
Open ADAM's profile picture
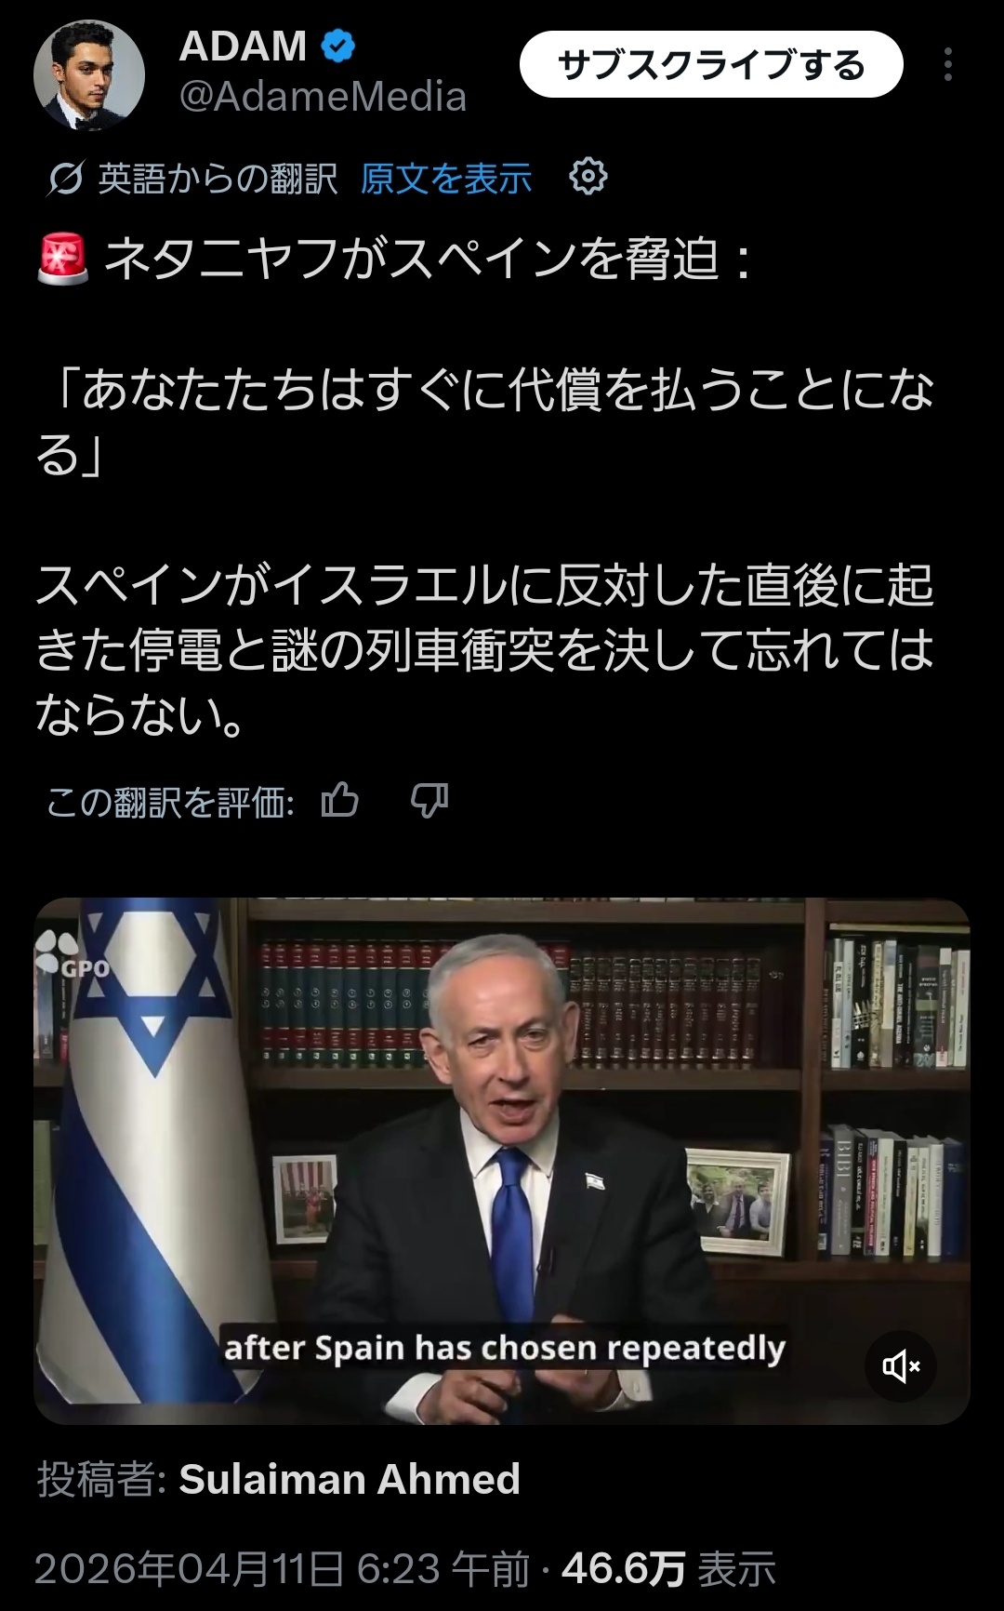click(x=89, y=74)
